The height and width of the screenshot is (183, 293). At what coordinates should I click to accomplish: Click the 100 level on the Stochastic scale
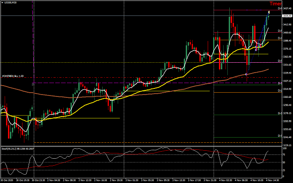[285, 148]
